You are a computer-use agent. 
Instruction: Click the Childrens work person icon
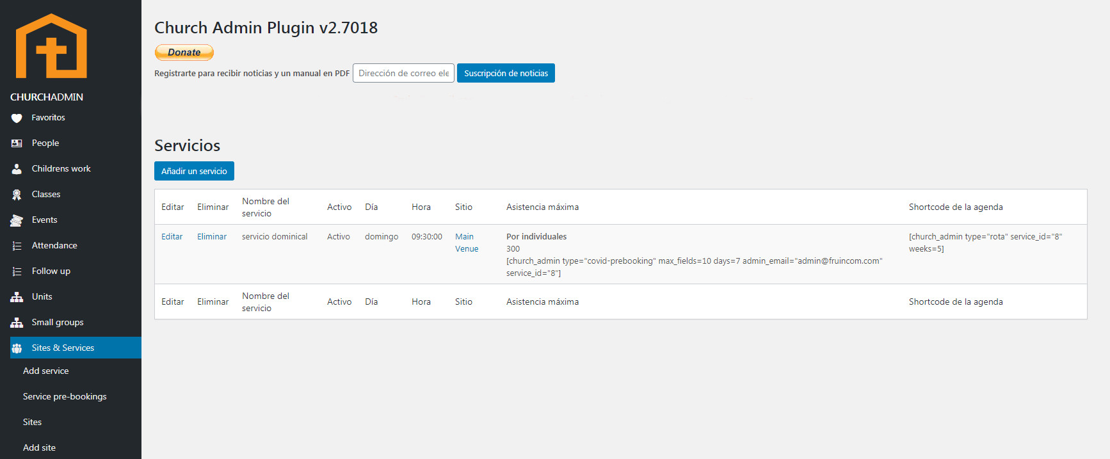(17, 169)
